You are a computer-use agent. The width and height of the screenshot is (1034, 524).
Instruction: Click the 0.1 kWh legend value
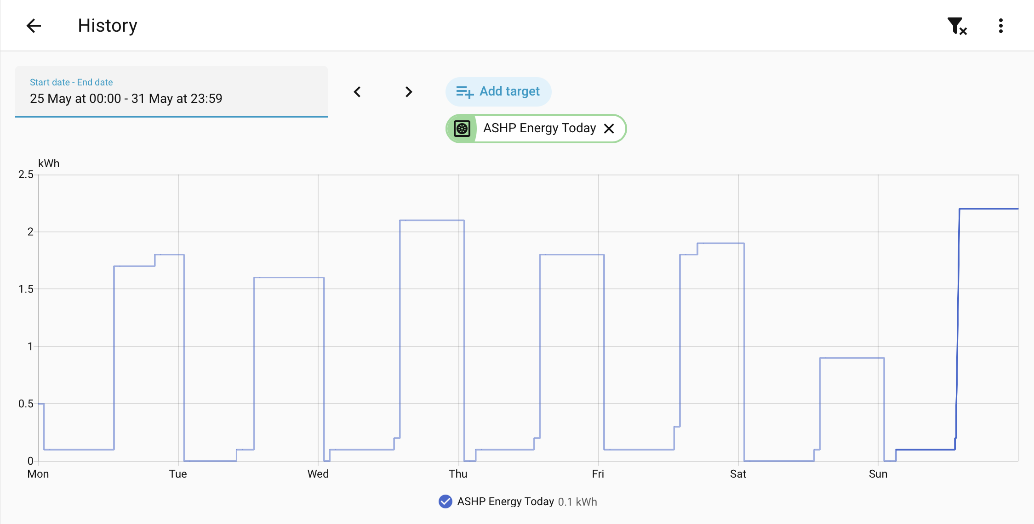pyautogui.click(x=577, y=501)
